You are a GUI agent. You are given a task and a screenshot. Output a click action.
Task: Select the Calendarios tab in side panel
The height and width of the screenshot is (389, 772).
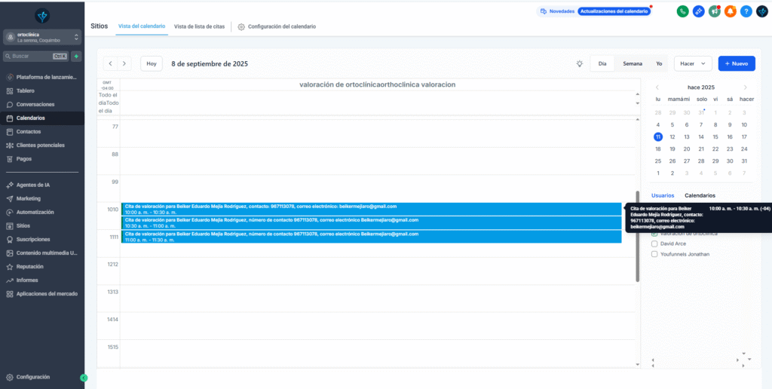(700, 195)
